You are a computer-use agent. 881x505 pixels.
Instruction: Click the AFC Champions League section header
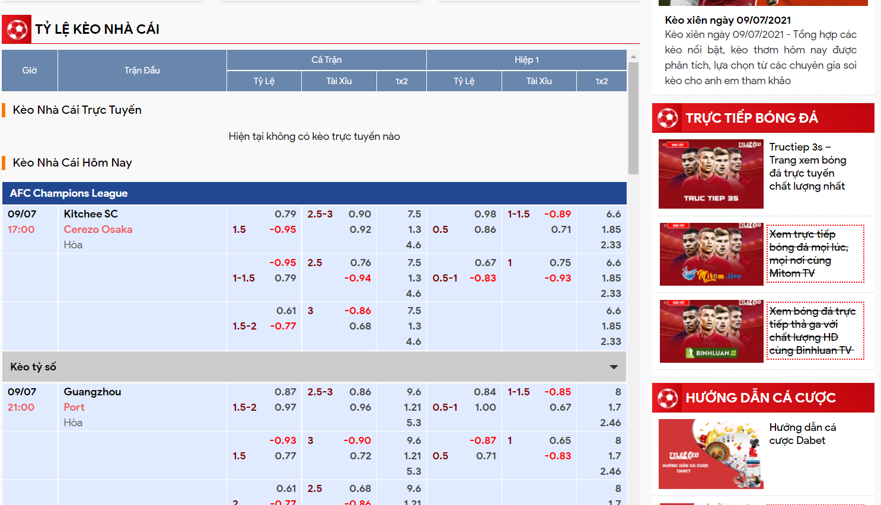[x=69, y=193]
